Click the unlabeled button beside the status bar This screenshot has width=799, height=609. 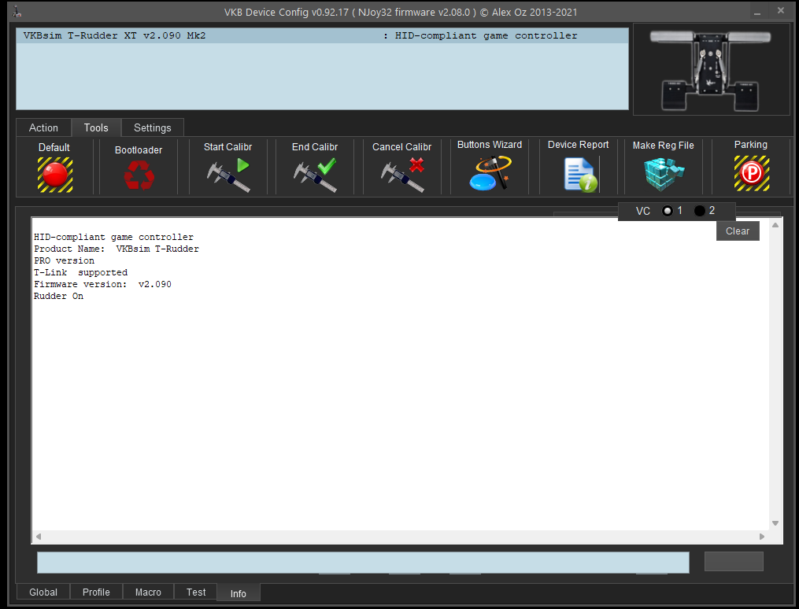pos(734,561)
